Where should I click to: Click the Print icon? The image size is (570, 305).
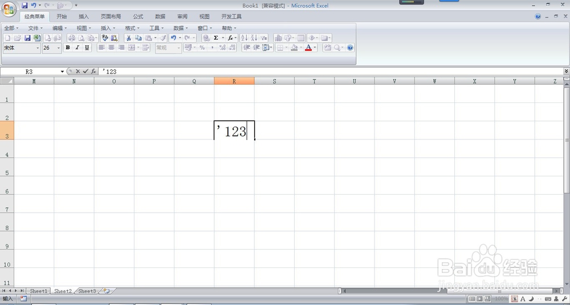72,38
